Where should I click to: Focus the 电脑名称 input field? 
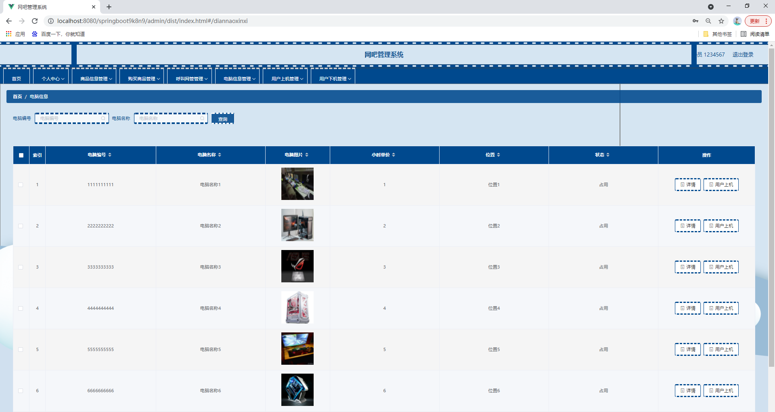(171, 118)
